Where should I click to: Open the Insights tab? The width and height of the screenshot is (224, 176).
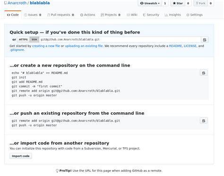172,15
